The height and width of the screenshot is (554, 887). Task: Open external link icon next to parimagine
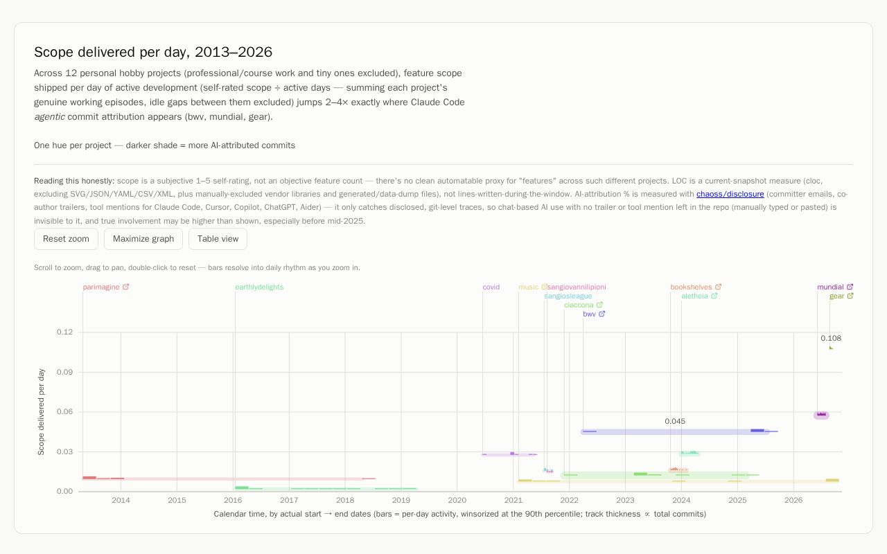click(x=126, y=287)
